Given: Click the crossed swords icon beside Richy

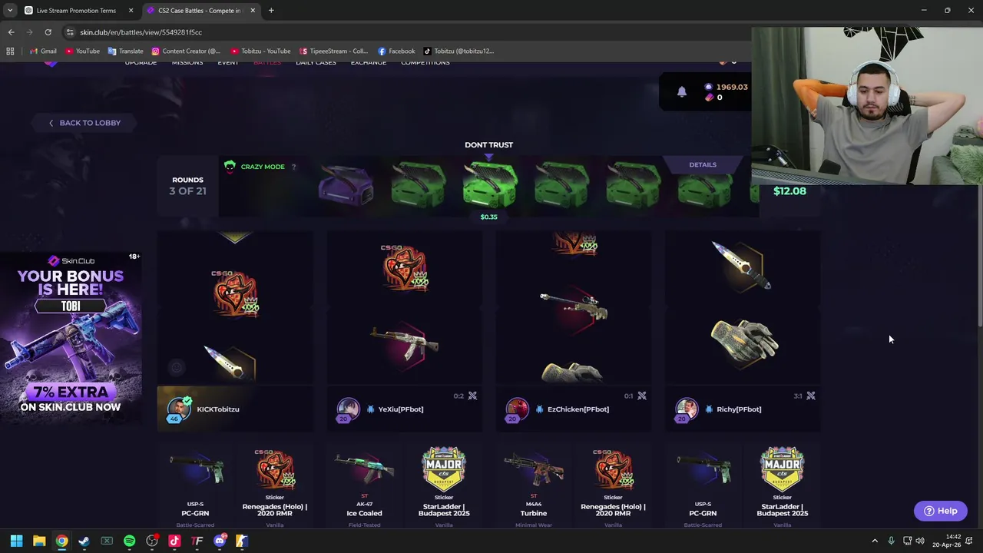Looking at the screenshot, I should [x=811, y=396].
